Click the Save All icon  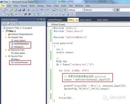[24, 10]
